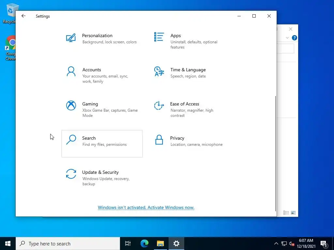Open the taskbar clock showing 6:07 AM
The image size is (334, 250).
(x=306, y=243)
